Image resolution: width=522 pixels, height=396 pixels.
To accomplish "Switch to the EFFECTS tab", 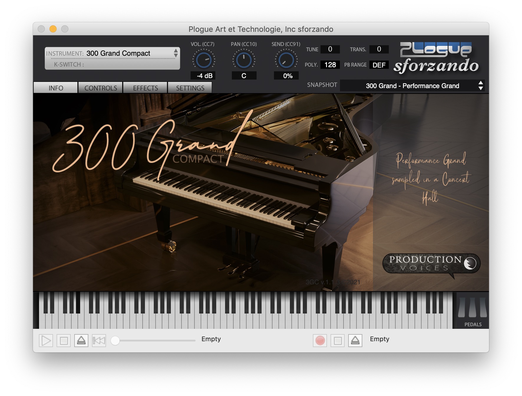I will (145, 88).
